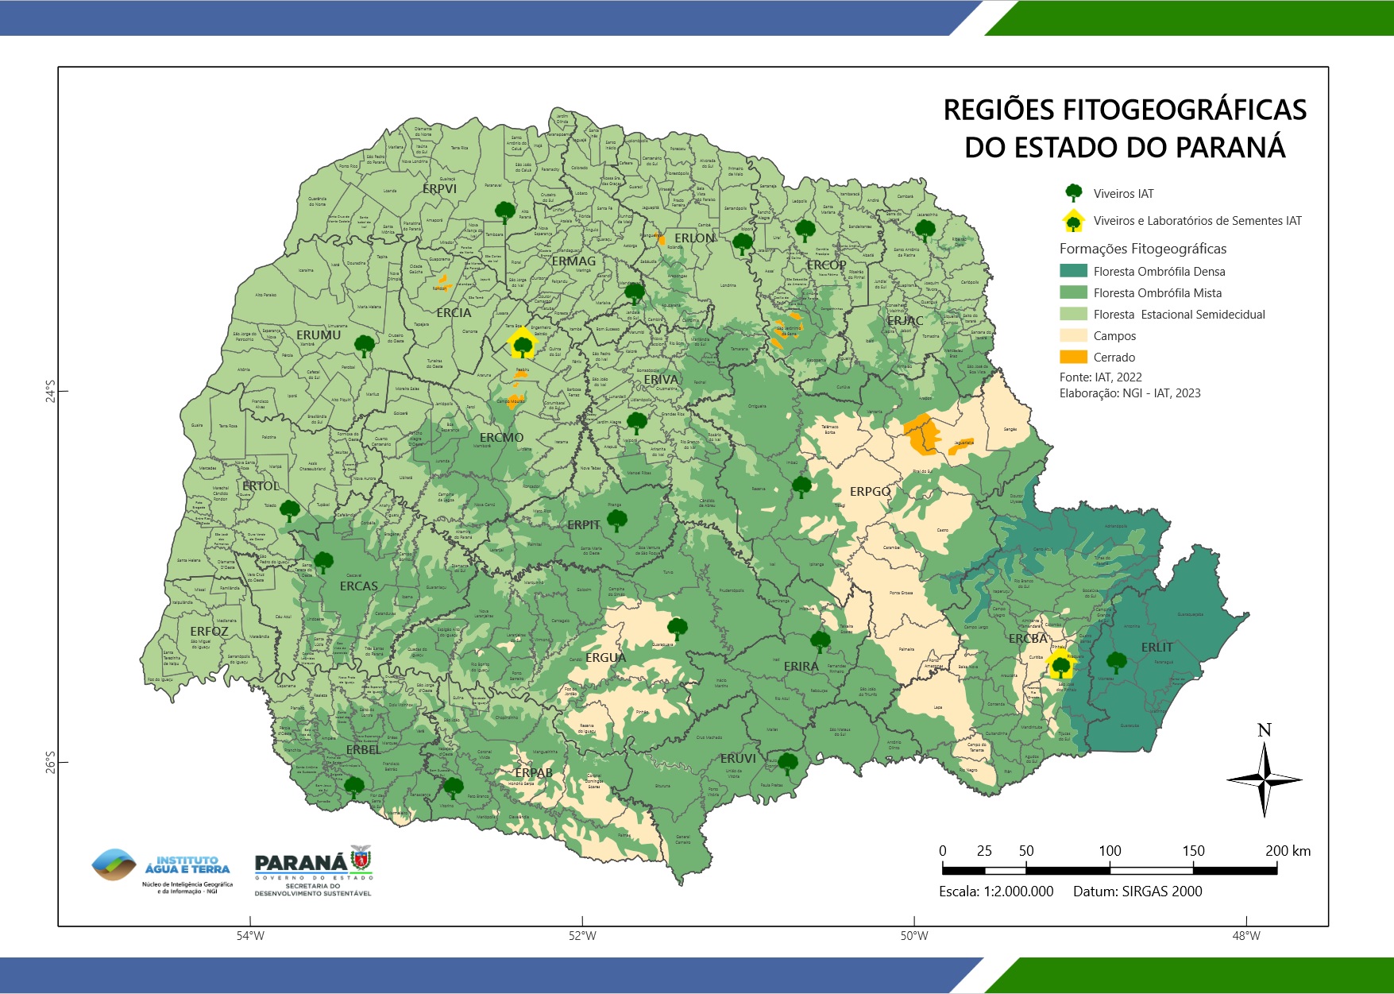Click the north compass rose
The height and width of the screenshot is (994, 1394).
pyautogui.click(x=1265, y=771)
